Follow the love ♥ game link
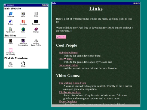The height and width of the screenshot is (110, 147). pos(66,59)
